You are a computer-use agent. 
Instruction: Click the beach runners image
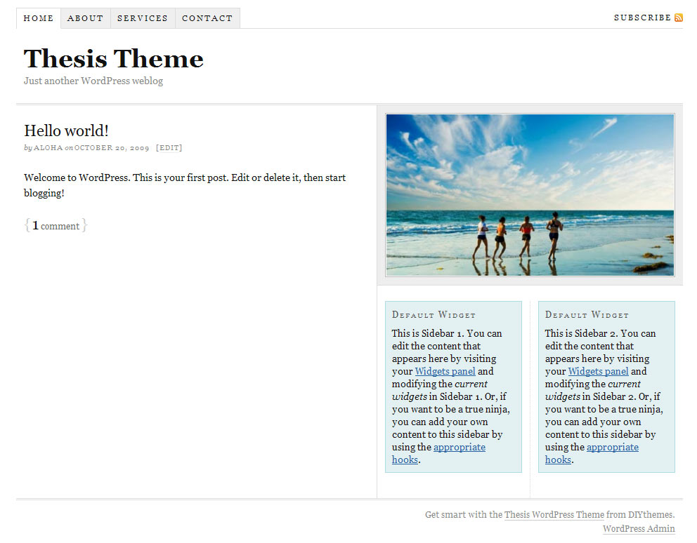click(530, 195)
